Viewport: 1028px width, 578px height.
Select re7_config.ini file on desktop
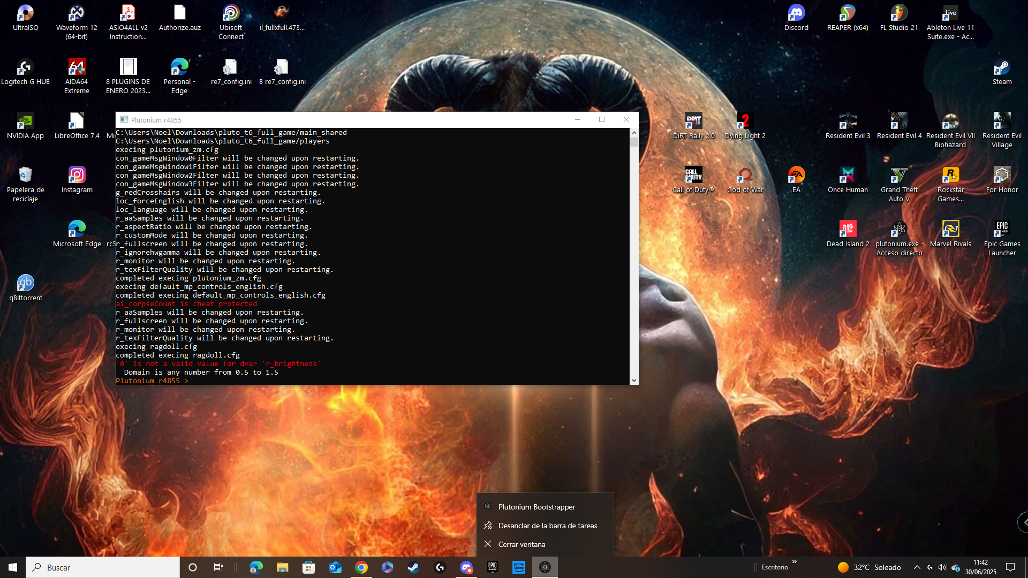(231, 72)
